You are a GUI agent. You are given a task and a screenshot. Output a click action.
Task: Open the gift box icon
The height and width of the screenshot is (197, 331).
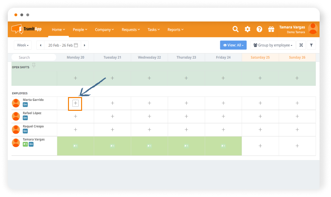(271, 29)
